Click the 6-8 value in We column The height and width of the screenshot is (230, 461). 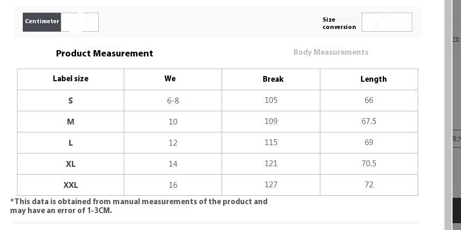(x=173, y=101)
